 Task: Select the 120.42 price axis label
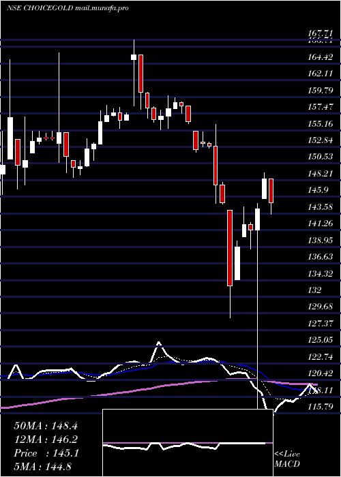(x=321, y=373)
